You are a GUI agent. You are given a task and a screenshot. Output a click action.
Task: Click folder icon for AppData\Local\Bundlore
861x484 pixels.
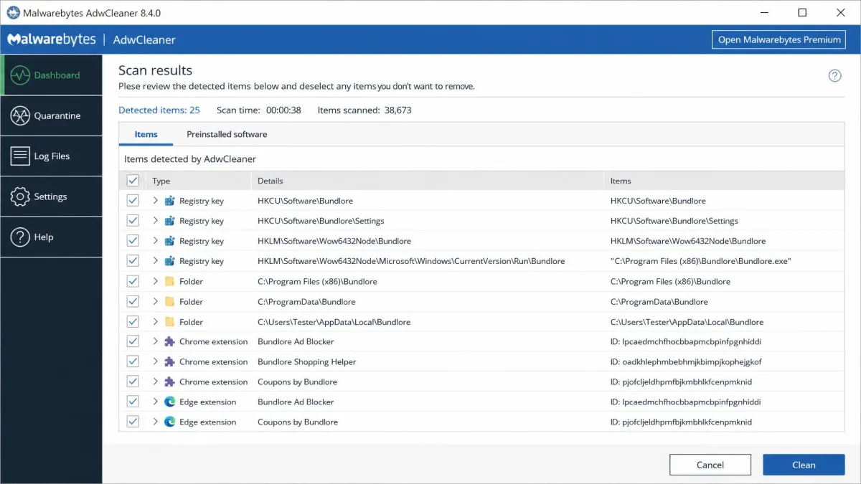coord(170,321)
